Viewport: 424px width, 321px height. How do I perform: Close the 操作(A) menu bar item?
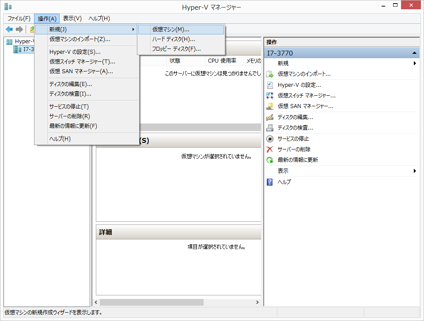click(x=47, y=19)
